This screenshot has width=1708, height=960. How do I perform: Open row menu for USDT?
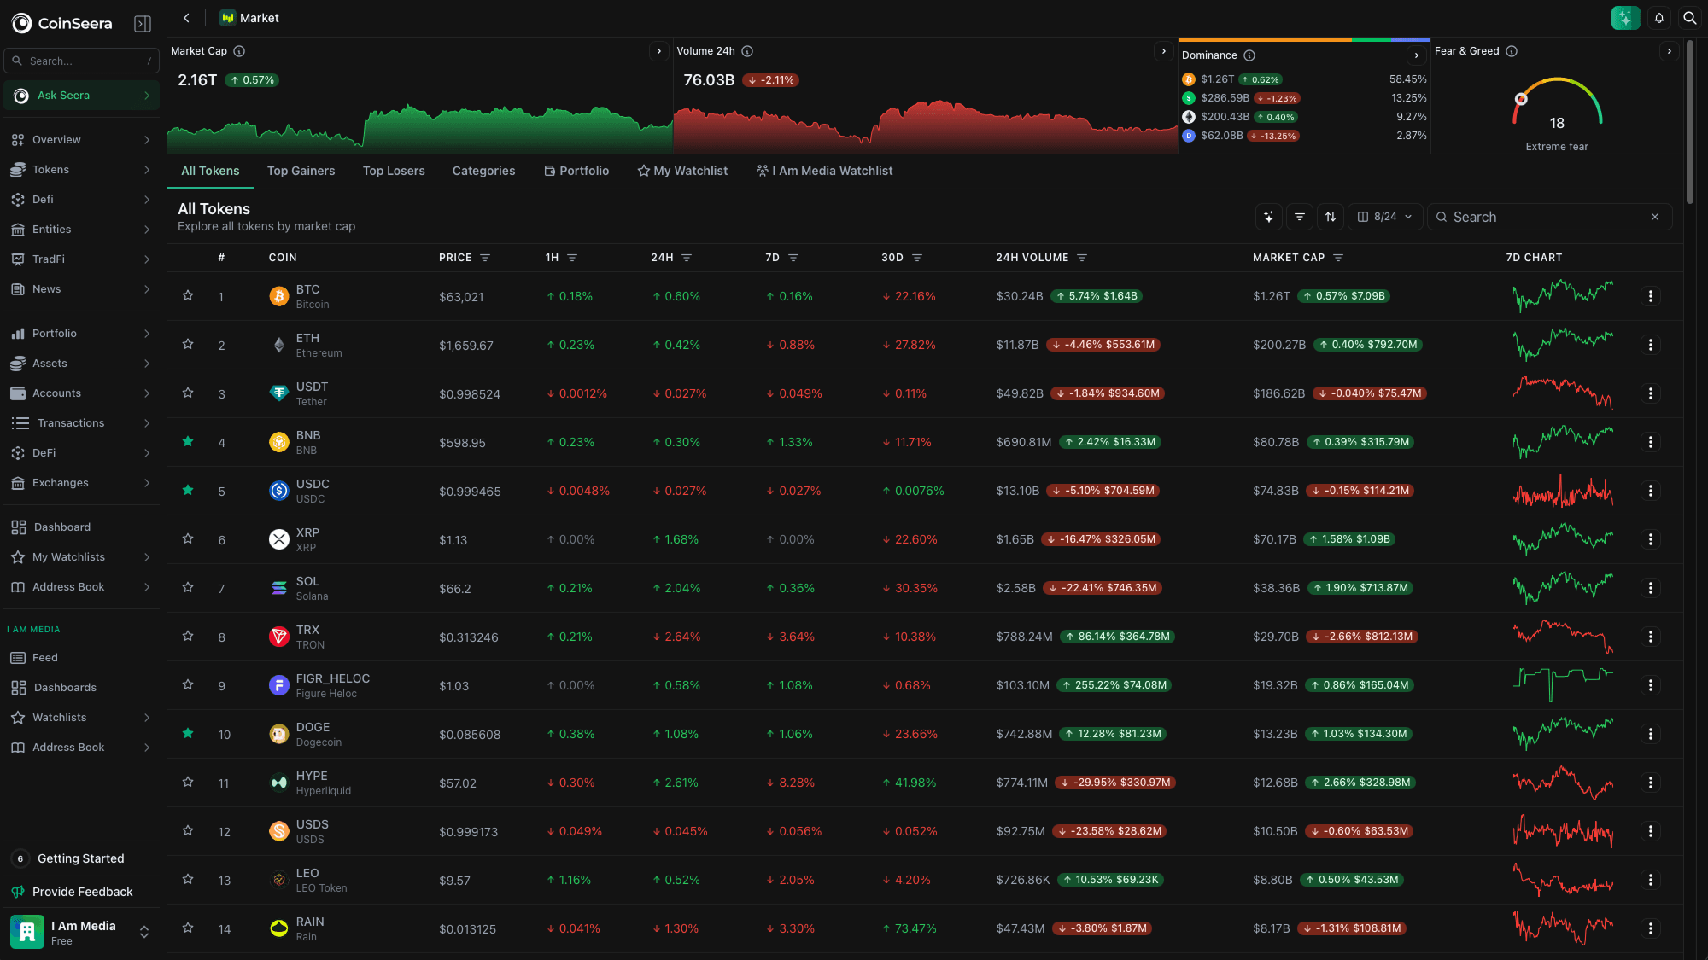[x=1650, y=393]
